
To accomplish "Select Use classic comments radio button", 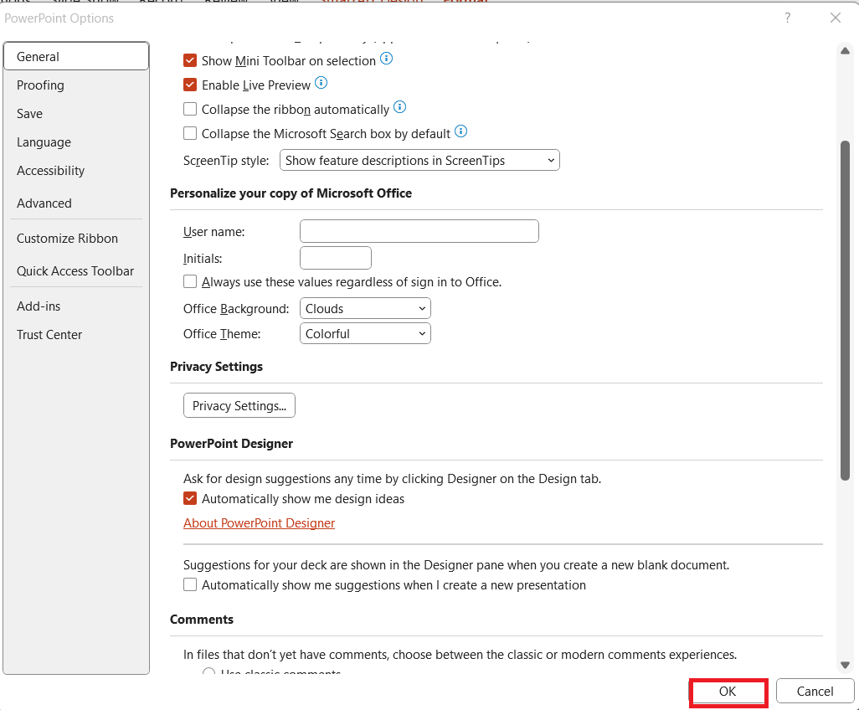I will click(x=208, y=671).
